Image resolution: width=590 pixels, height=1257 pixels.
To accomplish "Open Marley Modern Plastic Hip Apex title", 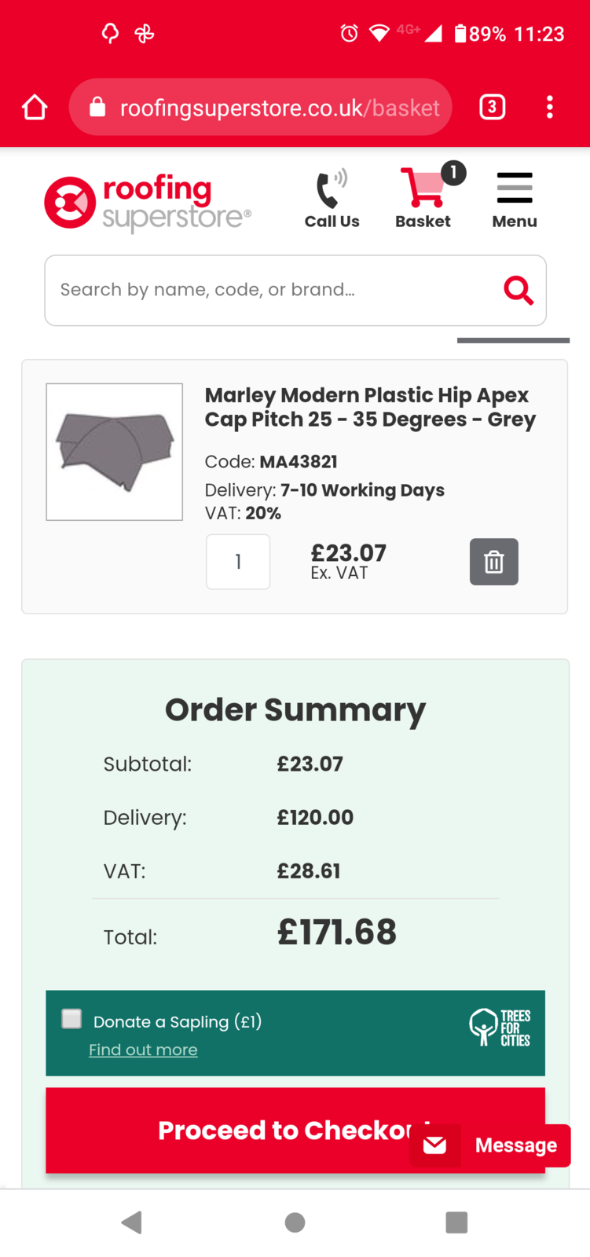I will point(370,407).
